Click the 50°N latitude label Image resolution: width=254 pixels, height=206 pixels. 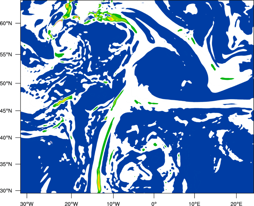6,83
